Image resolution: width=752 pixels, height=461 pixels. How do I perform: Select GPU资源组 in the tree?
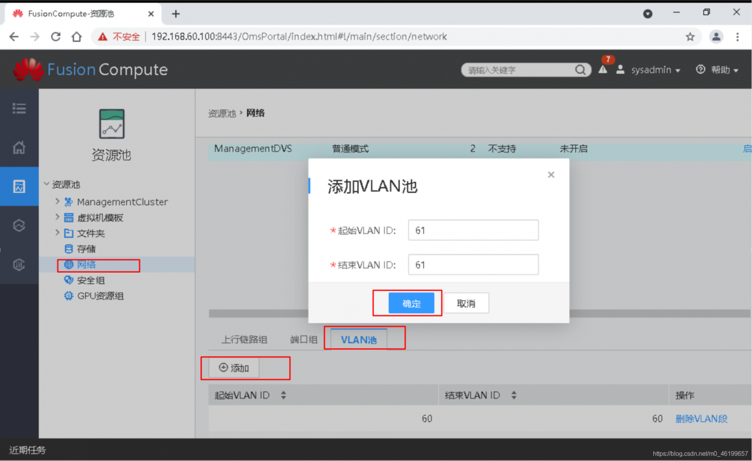100,296
